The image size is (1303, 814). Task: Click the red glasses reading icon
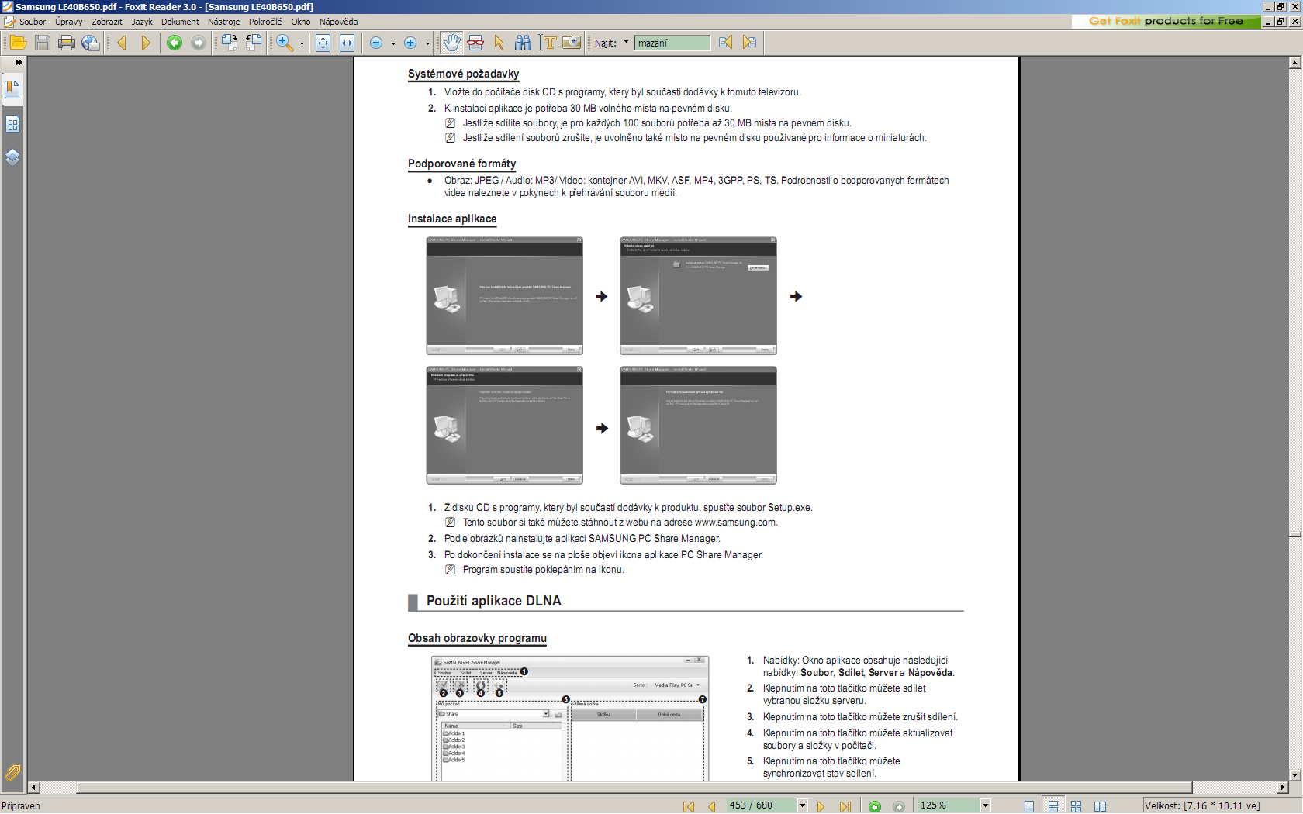coord(475,43)
